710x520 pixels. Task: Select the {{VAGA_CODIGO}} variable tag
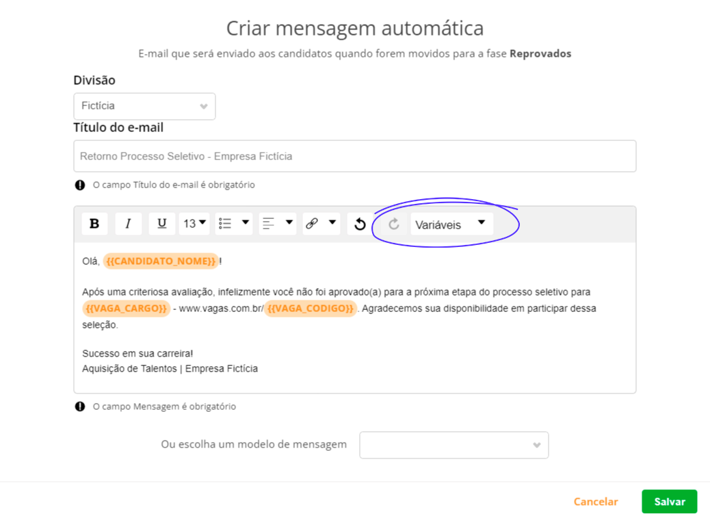click(310, 309)
